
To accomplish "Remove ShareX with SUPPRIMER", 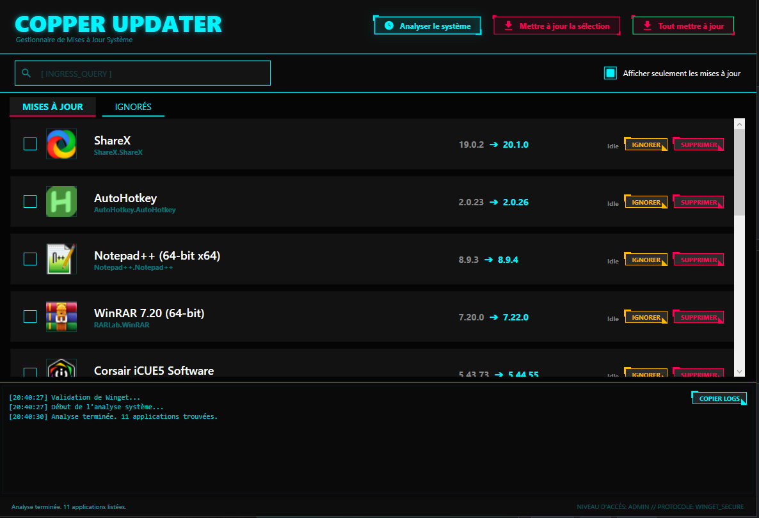I will point(698,145).
